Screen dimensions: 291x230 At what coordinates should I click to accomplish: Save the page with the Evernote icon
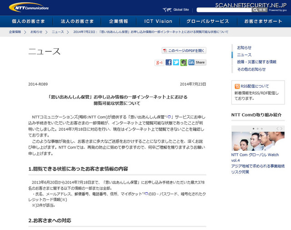pyautogui.click(x=183, y=62)
